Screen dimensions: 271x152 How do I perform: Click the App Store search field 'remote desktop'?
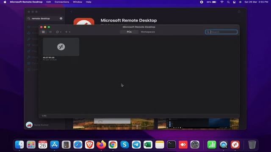tap(45, 19)
